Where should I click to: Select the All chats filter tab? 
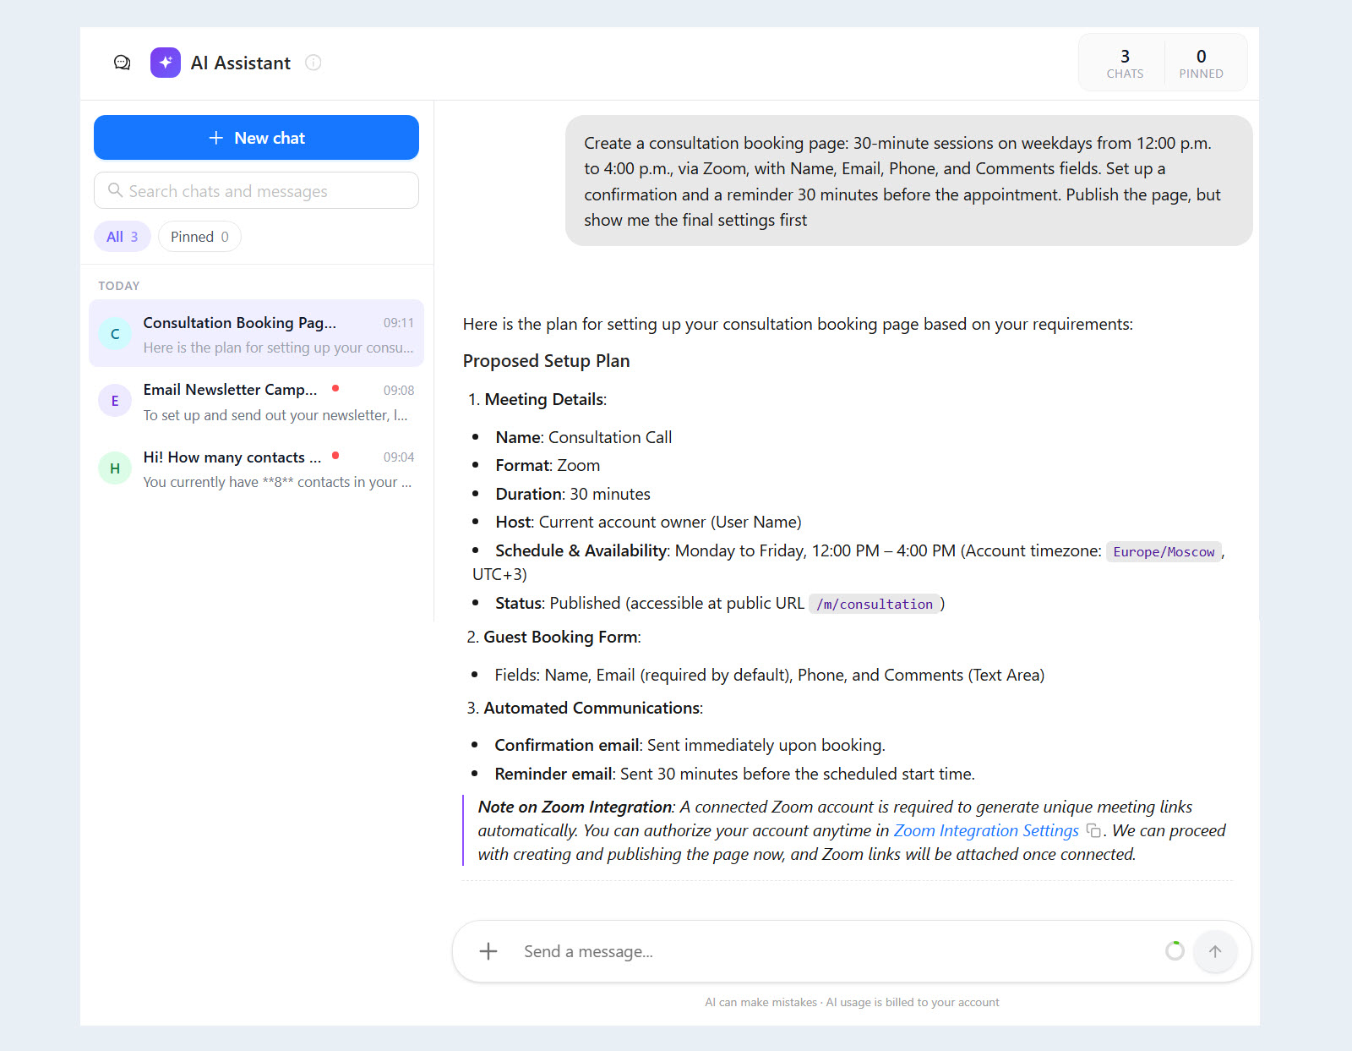(x=123, y=237)
